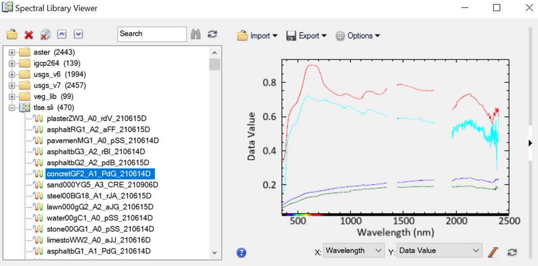Open the Export menu
The width and height of the screenshot is (538, 266).
(306, 36)
